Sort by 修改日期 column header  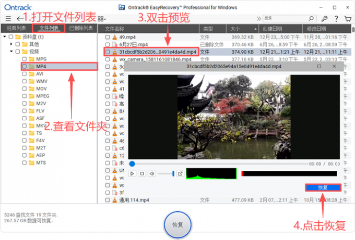327,29
